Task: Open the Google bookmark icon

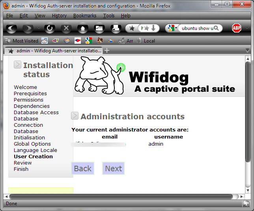Action: [89, 41]
